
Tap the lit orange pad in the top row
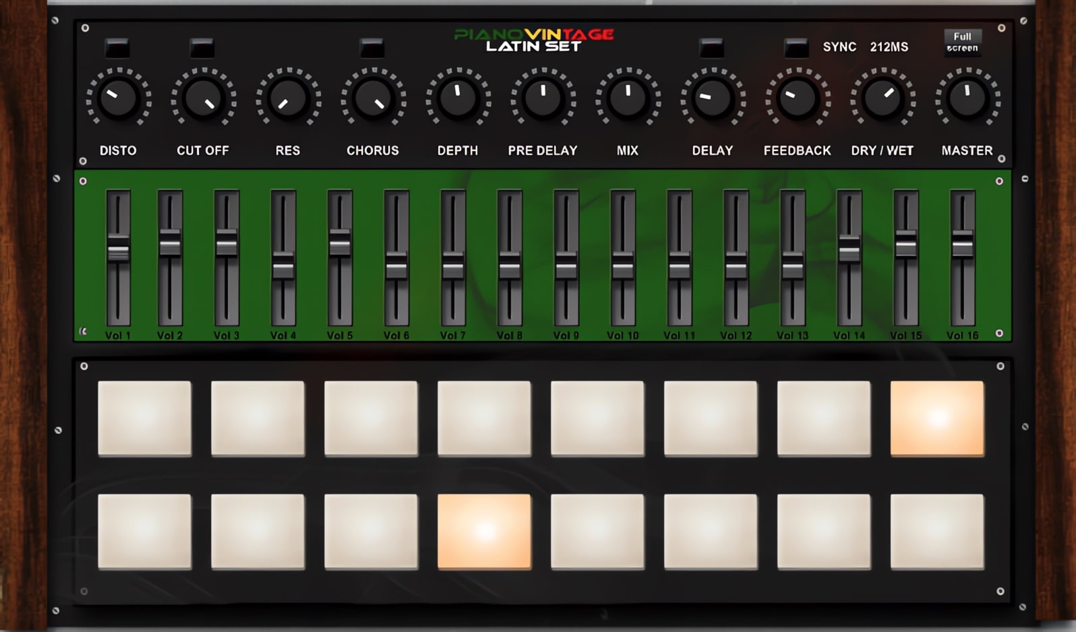tap(938, 418)
